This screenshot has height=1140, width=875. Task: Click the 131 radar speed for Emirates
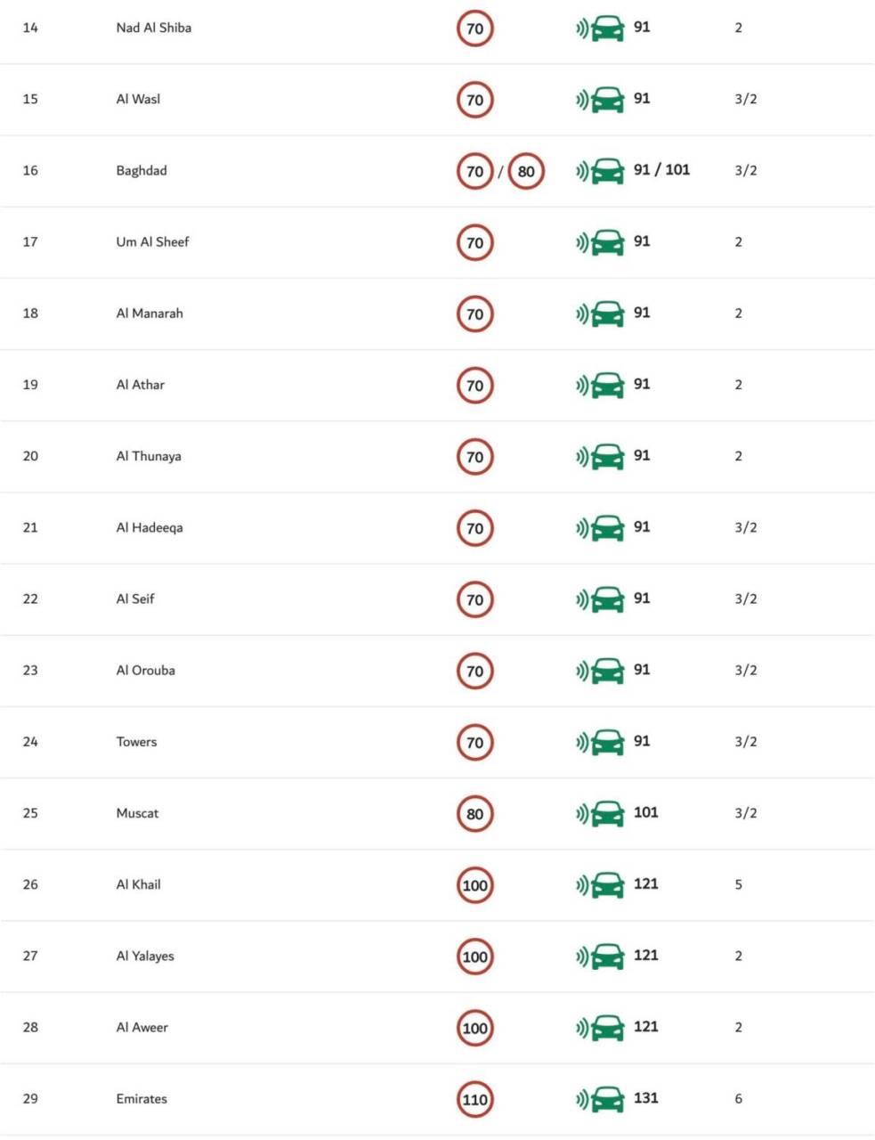[x=646, y=1097]
